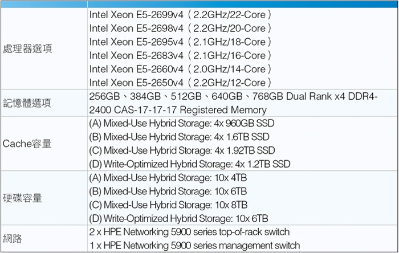Select cache option (C) 4x 1.92TB SSD
The height and width of the screenshot is (253, 399).
click(x=182, y=150)
